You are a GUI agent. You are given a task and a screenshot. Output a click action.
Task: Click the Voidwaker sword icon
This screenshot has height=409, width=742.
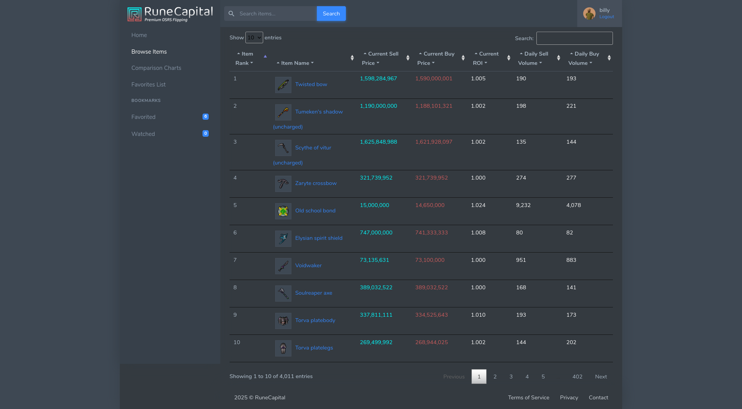pyautogui.click(x=283, y=266)
